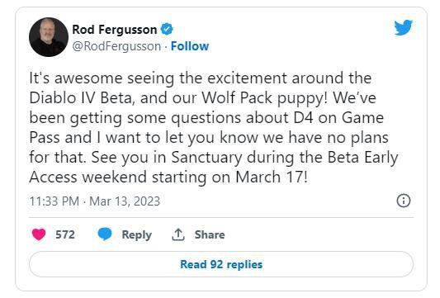This screenshot has width=440, height=298.
Task: Follow Rod Fergusson
Action: click(190, 46)
